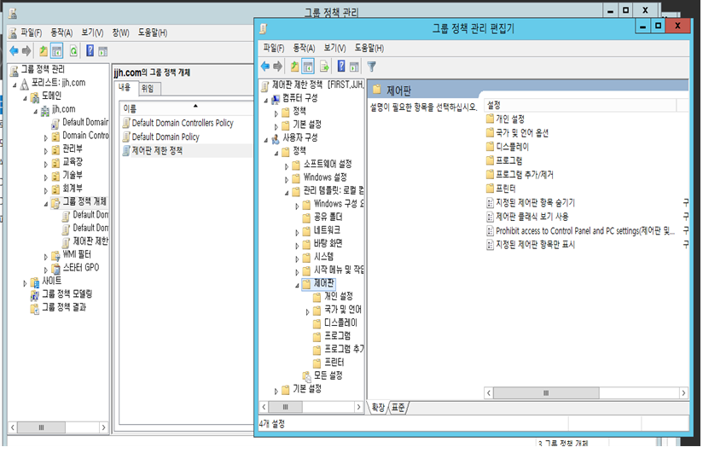703x453 pixels.
Task: Switch to 내용 tab in management window
Action: click(125, 88)
